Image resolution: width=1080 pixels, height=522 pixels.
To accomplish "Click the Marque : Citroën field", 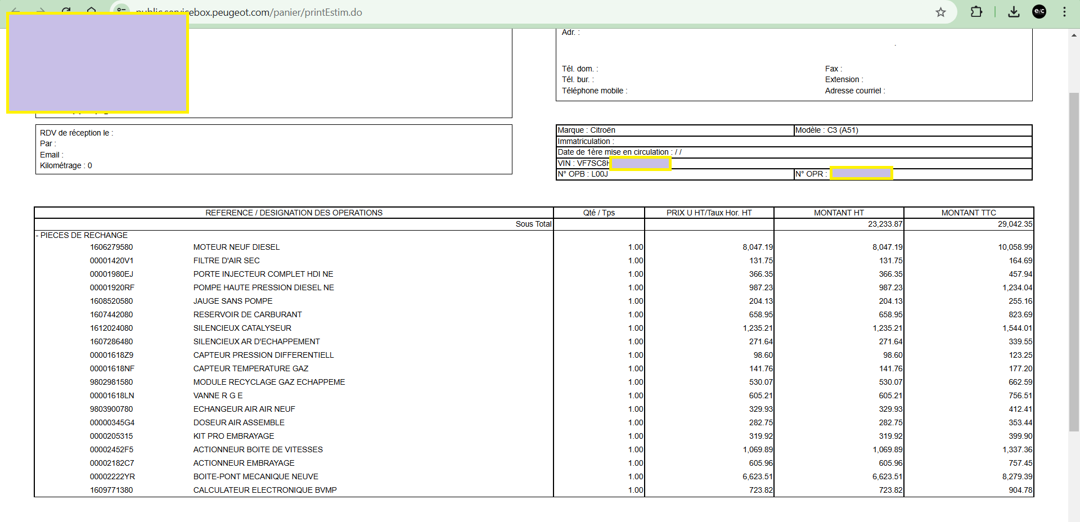I will (x=674, y=130).
